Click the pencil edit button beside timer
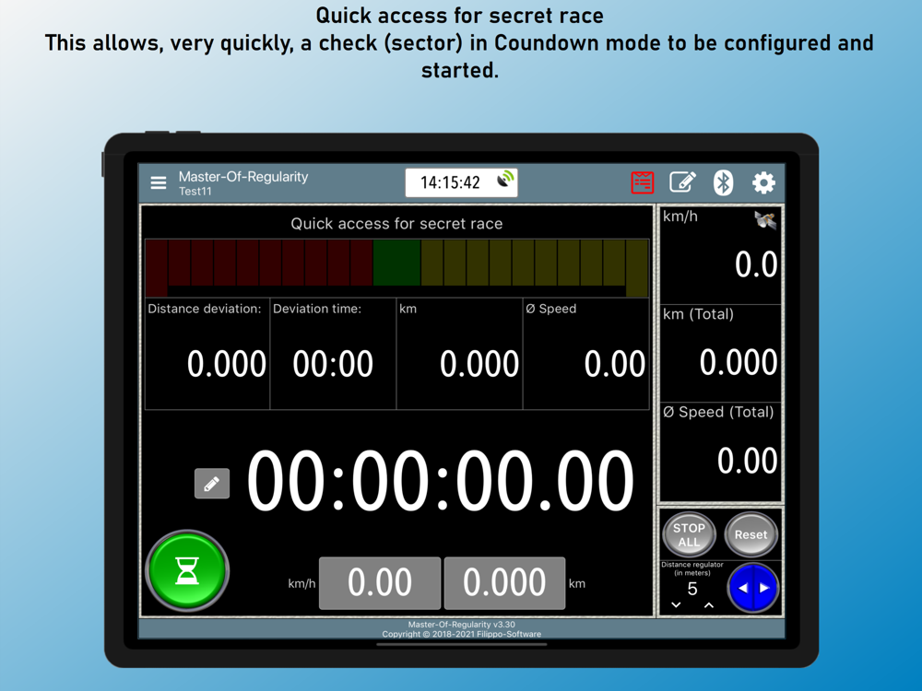The image size is (922, 691). tap(212, 484)
